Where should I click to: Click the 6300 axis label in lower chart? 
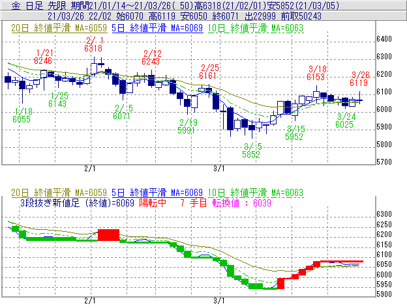[x=384, y=214]
